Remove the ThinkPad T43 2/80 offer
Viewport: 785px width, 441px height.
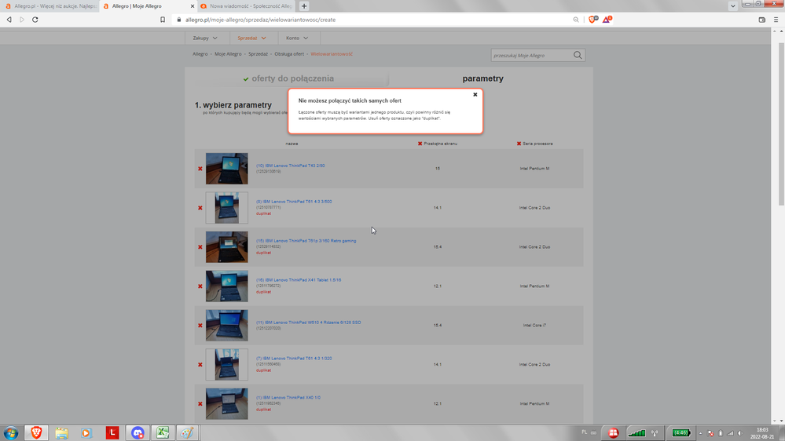pos(200,169)
